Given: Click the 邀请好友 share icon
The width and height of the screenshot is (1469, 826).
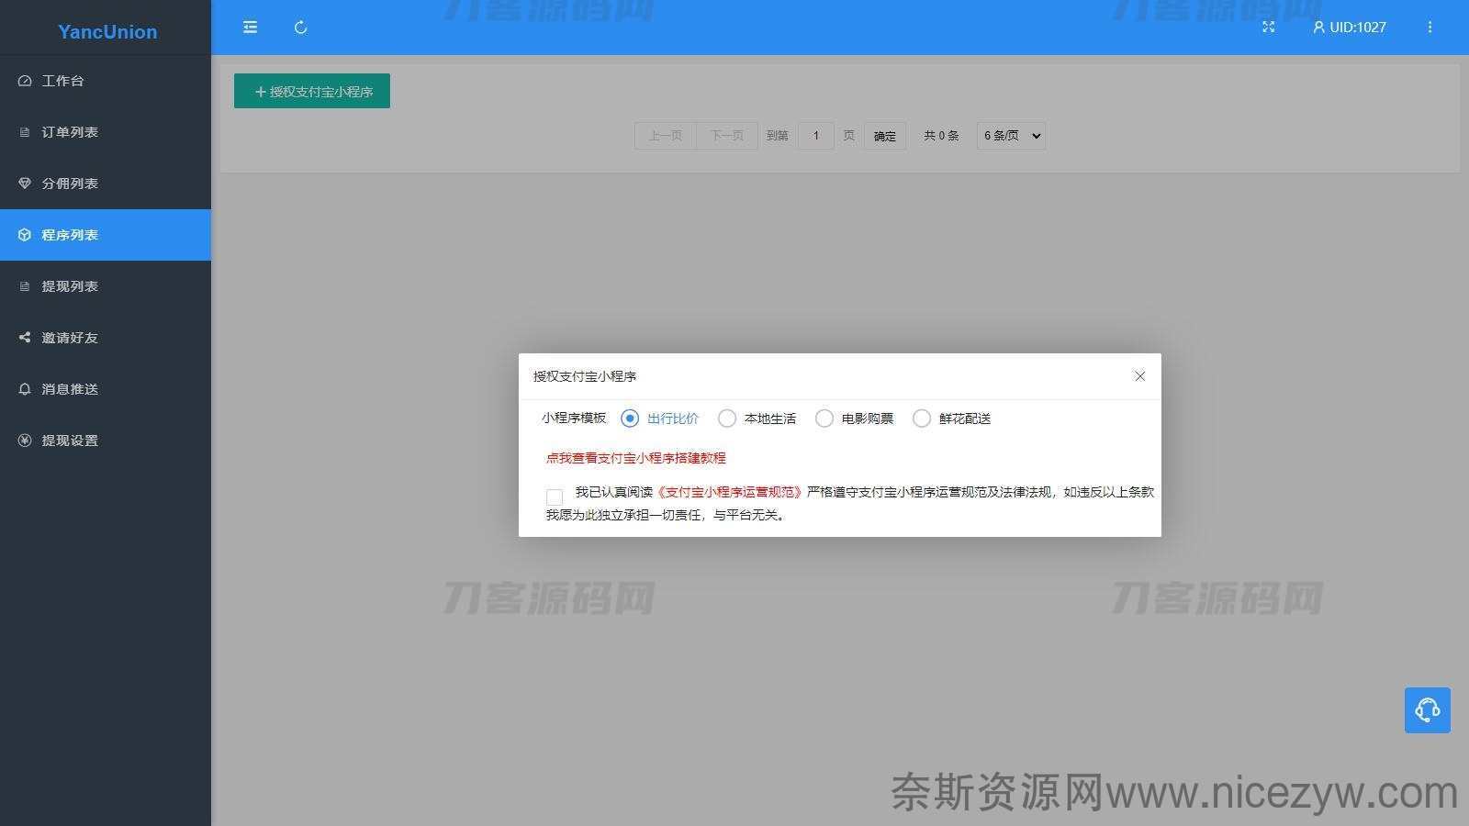Looking at the screenshot, I should click(x=25, y=338).
